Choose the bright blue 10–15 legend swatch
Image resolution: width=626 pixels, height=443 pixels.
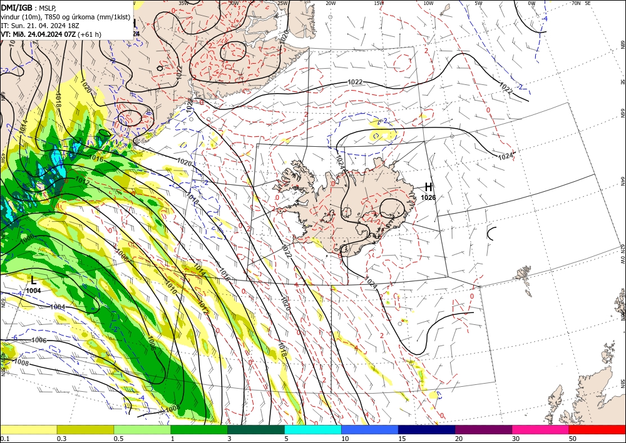click(x=370, y=429)
